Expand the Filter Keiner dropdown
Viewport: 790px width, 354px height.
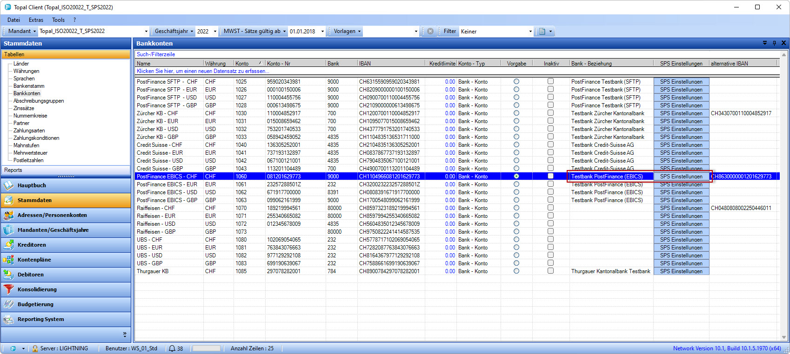[530, 32]
